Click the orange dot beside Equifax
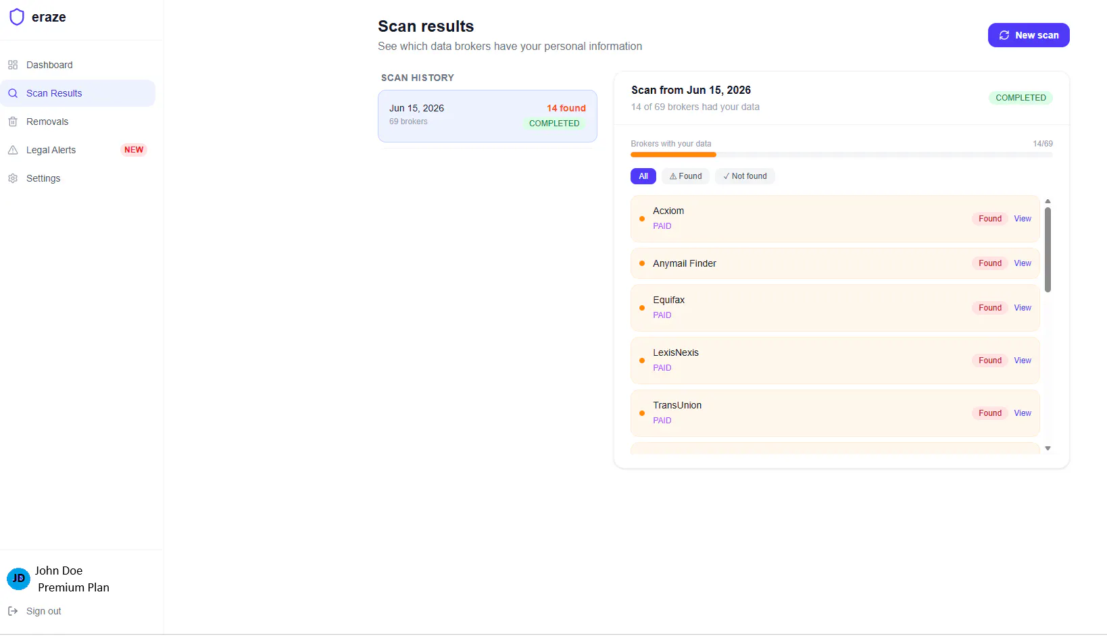Viewport: 1107px width, 636px height. (642, 308)
